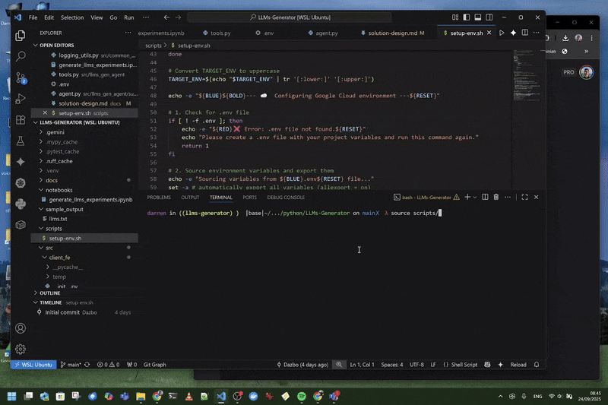Kill the terminal with trash icon
This screenshot has width=608, height=405.
click(496, 197)
